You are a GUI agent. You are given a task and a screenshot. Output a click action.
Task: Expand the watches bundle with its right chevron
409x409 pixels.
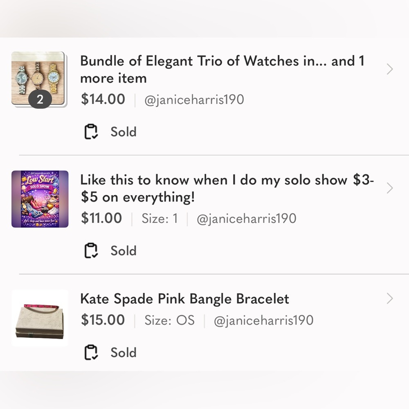pos(389,70)
